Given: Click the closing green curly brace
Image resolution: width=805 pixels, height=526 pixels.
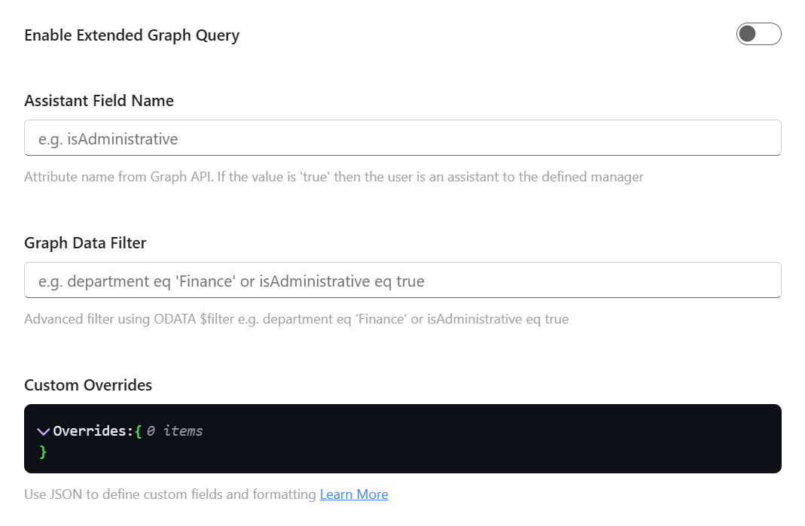Looking at the screenshot, I should (x=43, y=452).
